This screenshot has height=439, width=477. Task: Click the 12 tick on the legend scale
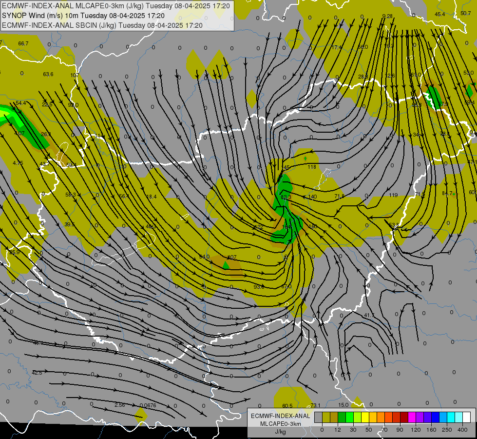tap(338, 430)
